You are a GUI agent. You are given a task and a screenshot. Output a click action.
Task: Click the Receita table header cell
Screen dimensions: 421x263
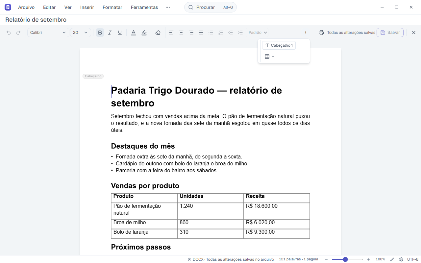coord(277,198)
